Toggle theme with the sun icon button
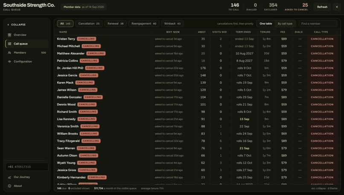Viewport: 344px width, 195px height. point(337,7)
